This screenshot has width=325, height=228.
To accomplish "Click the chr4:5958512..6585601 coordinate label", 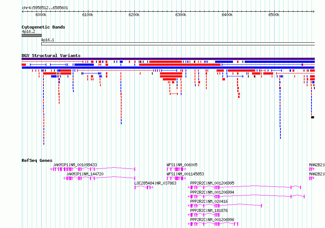I will tap(45, 8).
